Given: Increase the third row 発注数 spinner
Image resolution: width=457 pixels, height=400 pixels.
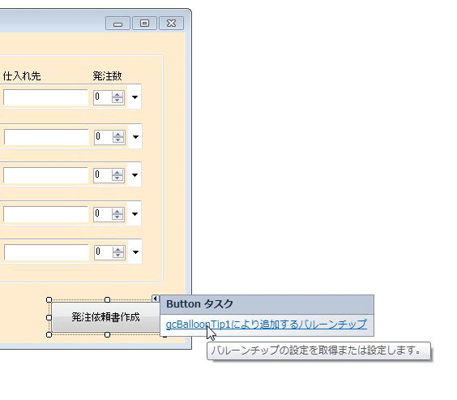Looking at the screenshot, I should pyautogui.click(x=117, y=173).
